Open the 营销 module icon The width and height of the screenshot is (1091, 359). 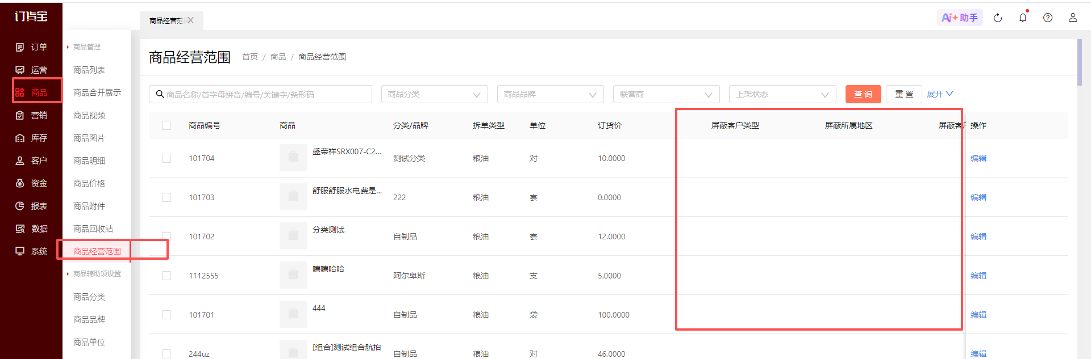click(20, 115)
